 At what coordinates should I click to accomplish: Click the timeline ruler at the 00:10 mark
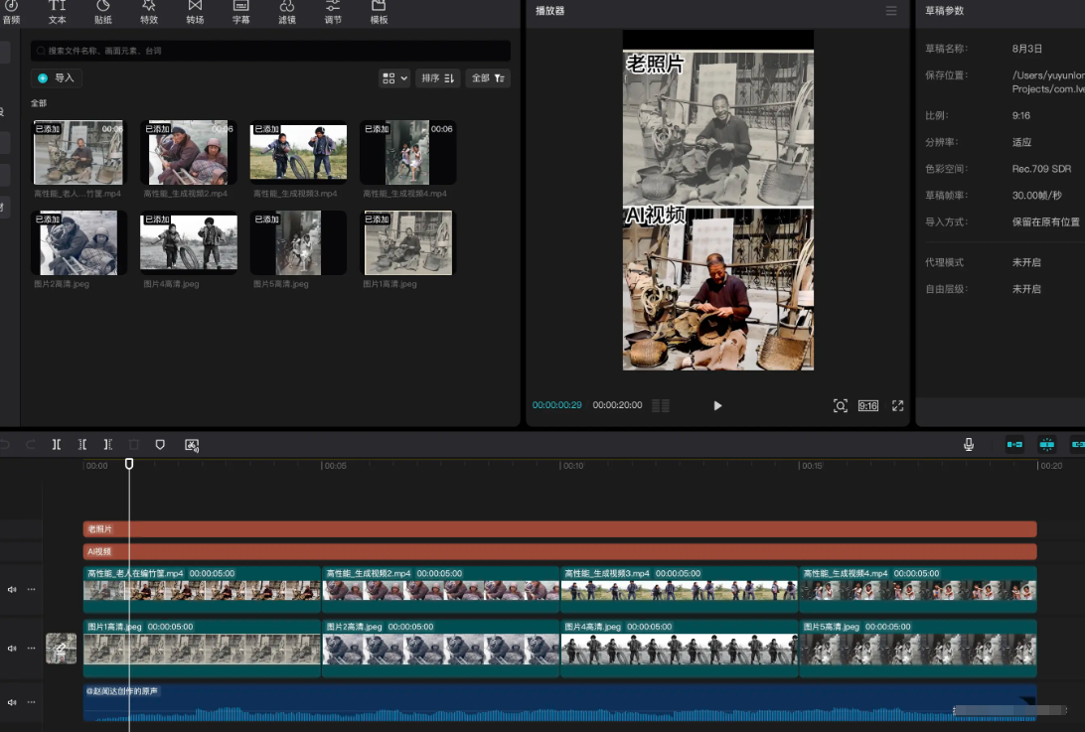[560, 465]
